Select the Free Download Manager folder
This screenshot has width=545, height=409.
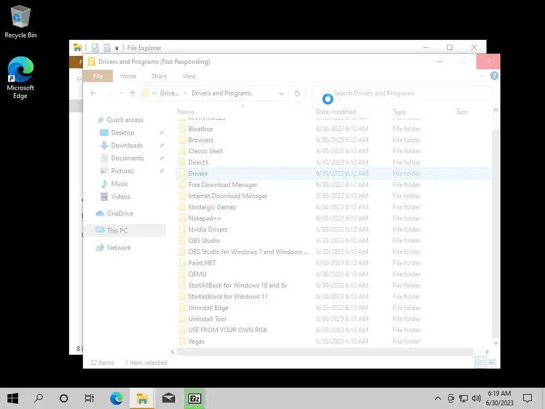click(x=222, y=185)
